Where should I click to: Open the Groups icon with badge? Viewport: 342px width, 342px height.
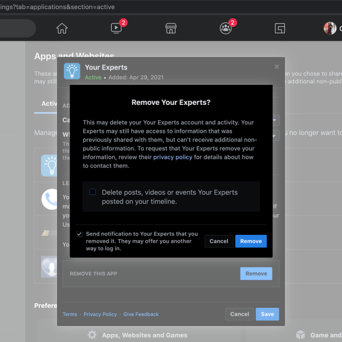click(226, 28)
